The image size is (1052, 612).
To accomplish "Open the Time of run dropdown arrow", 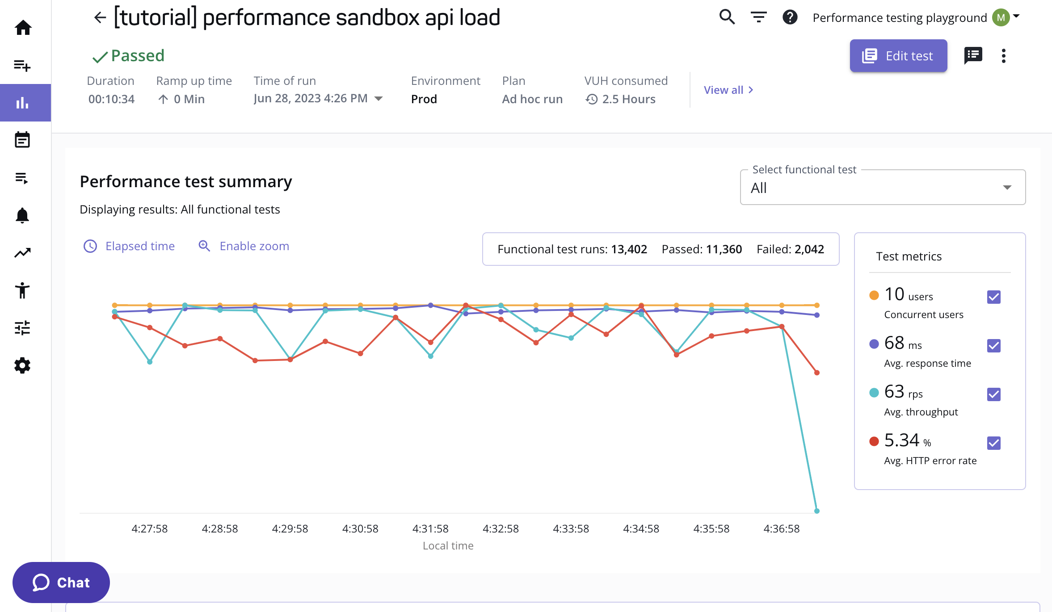I will click(x=379, y=99).
